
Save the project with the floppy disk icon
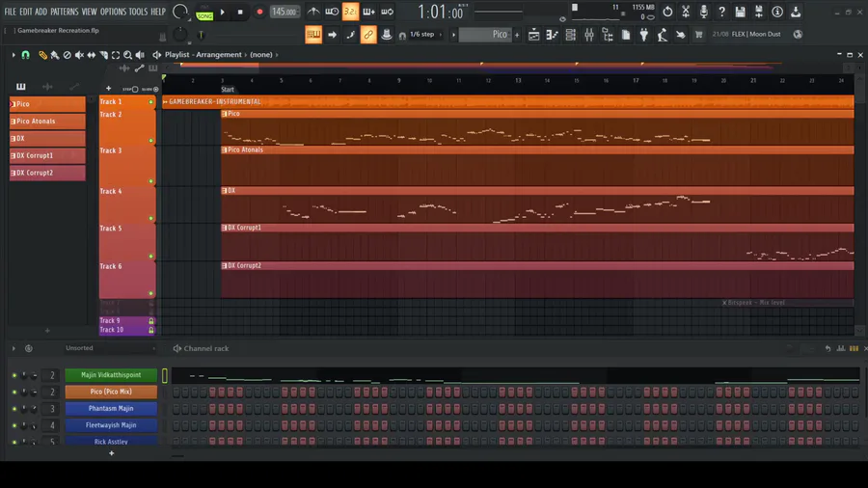(x=740, y=12)
